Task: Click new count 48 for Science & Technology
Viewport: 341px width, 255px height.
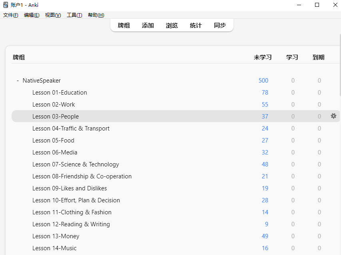Action: [x=265, y=164]
